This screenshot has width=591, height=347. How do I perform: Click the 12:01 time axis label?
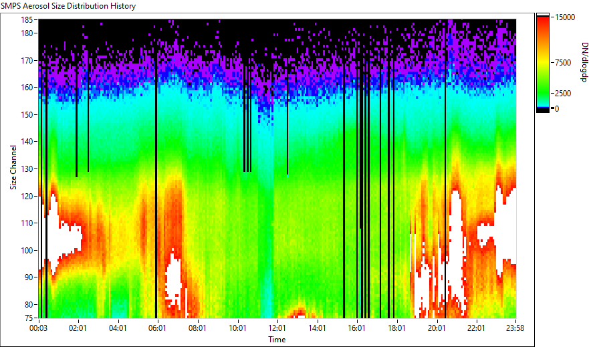click(277, 328)
